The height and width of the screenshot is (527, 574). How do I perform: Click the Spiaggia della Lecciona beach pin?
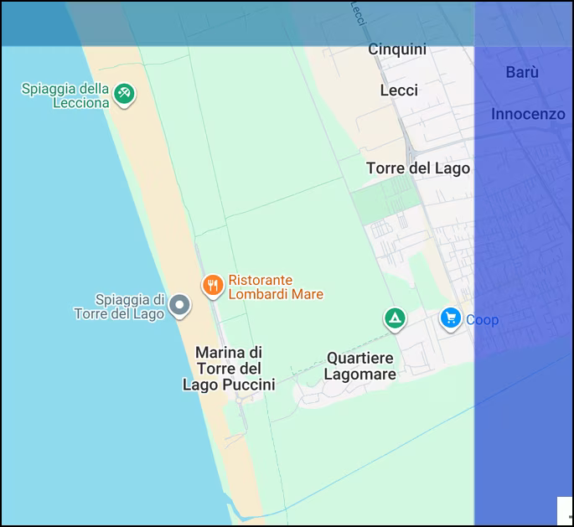click(x=124, y=96)
